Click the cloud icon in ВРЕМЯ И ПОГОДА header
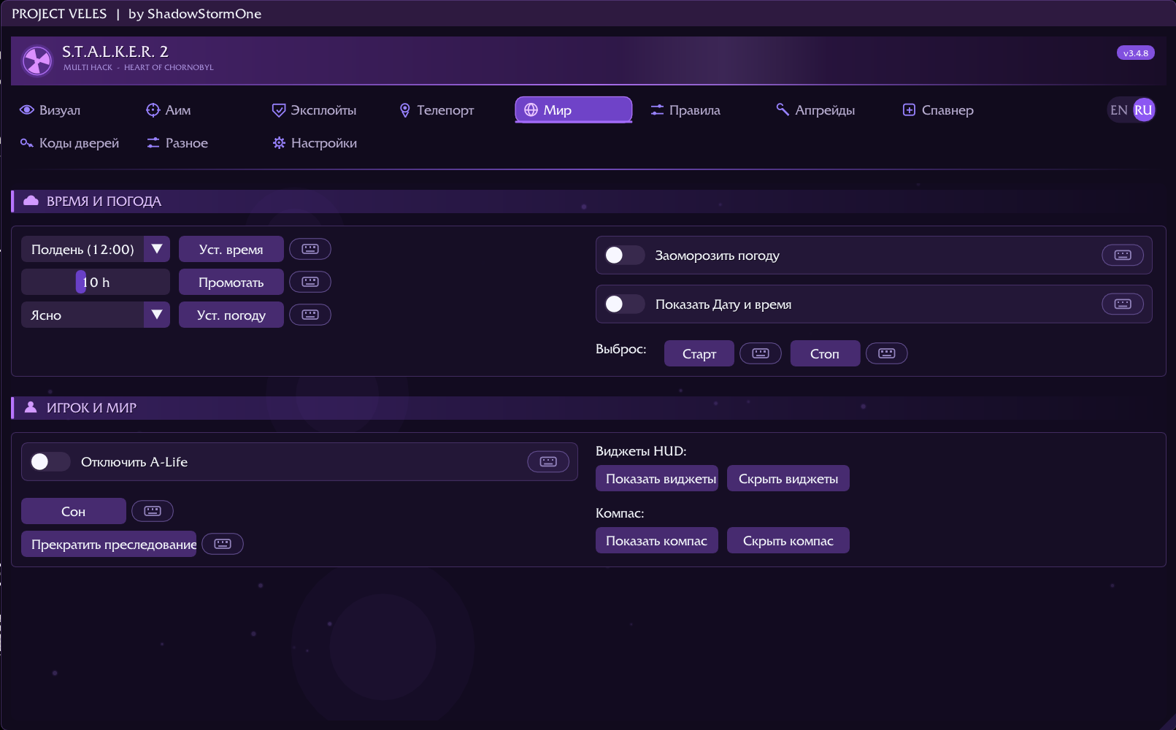The image size is (1176, 730). (31, 201)
